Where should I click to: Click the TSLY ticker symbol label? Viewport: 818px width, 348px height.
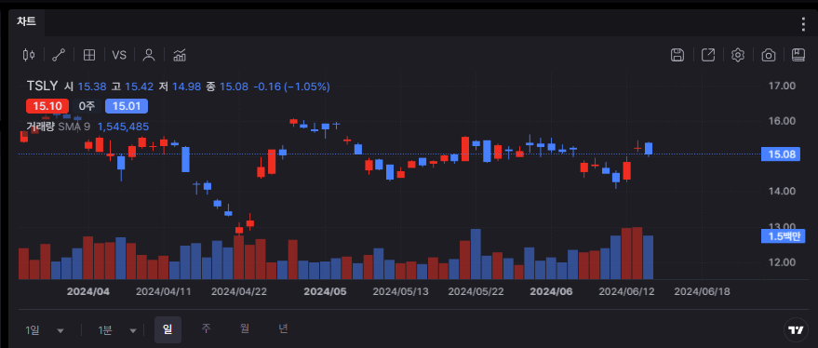pos(42,87)
